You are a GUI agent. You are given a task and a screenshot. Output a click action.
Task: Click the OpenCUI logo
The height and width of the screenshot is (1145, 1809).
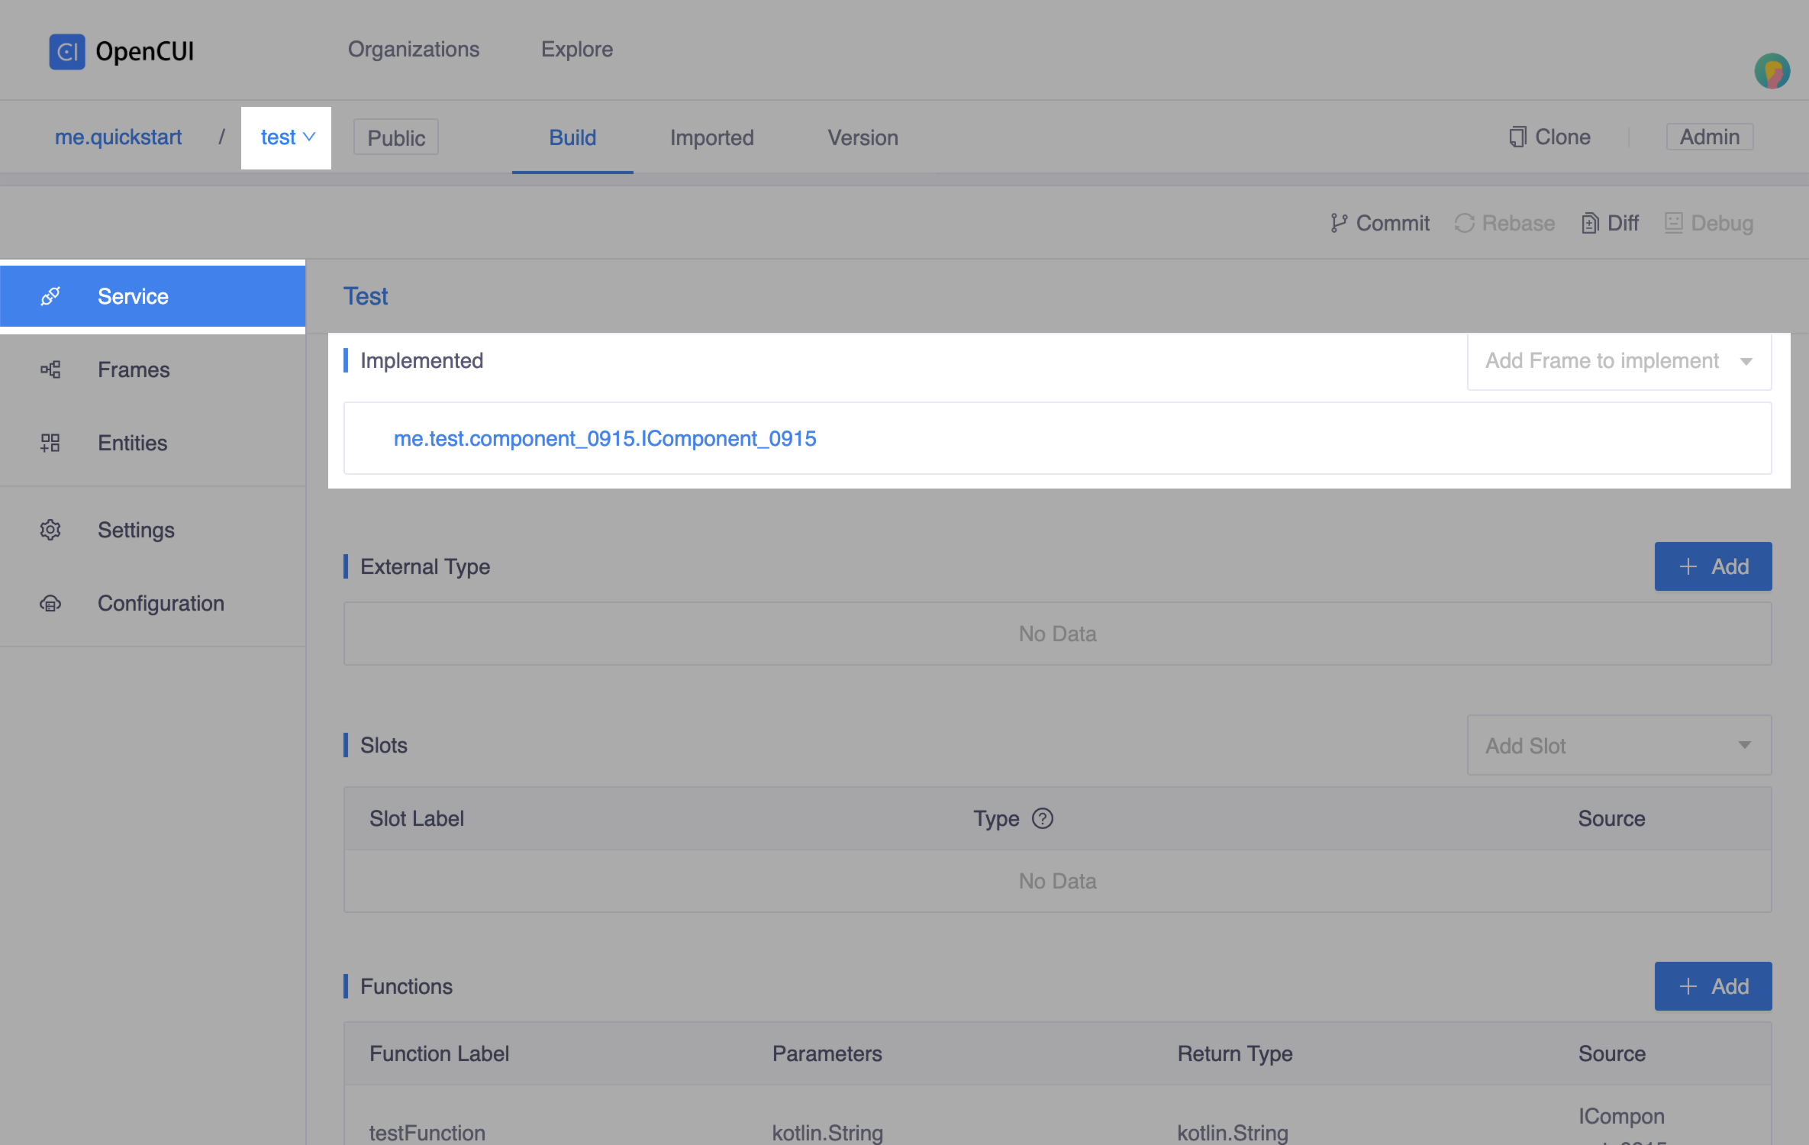(x=67, y=50)
